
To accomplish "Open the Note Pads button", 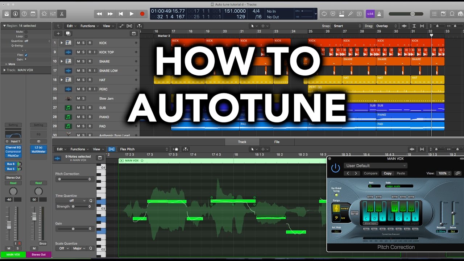I will [443, 14].
